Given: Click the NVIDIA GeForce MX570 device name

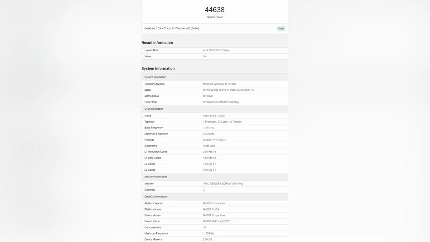Looking at the screenshot, I should pos(216,222).
